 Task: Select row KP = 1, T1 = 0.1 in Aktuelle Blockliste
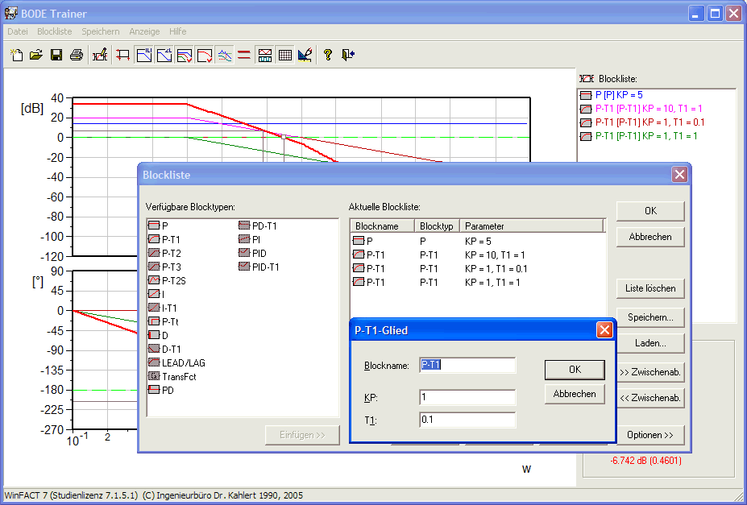(x=477, y=269)
